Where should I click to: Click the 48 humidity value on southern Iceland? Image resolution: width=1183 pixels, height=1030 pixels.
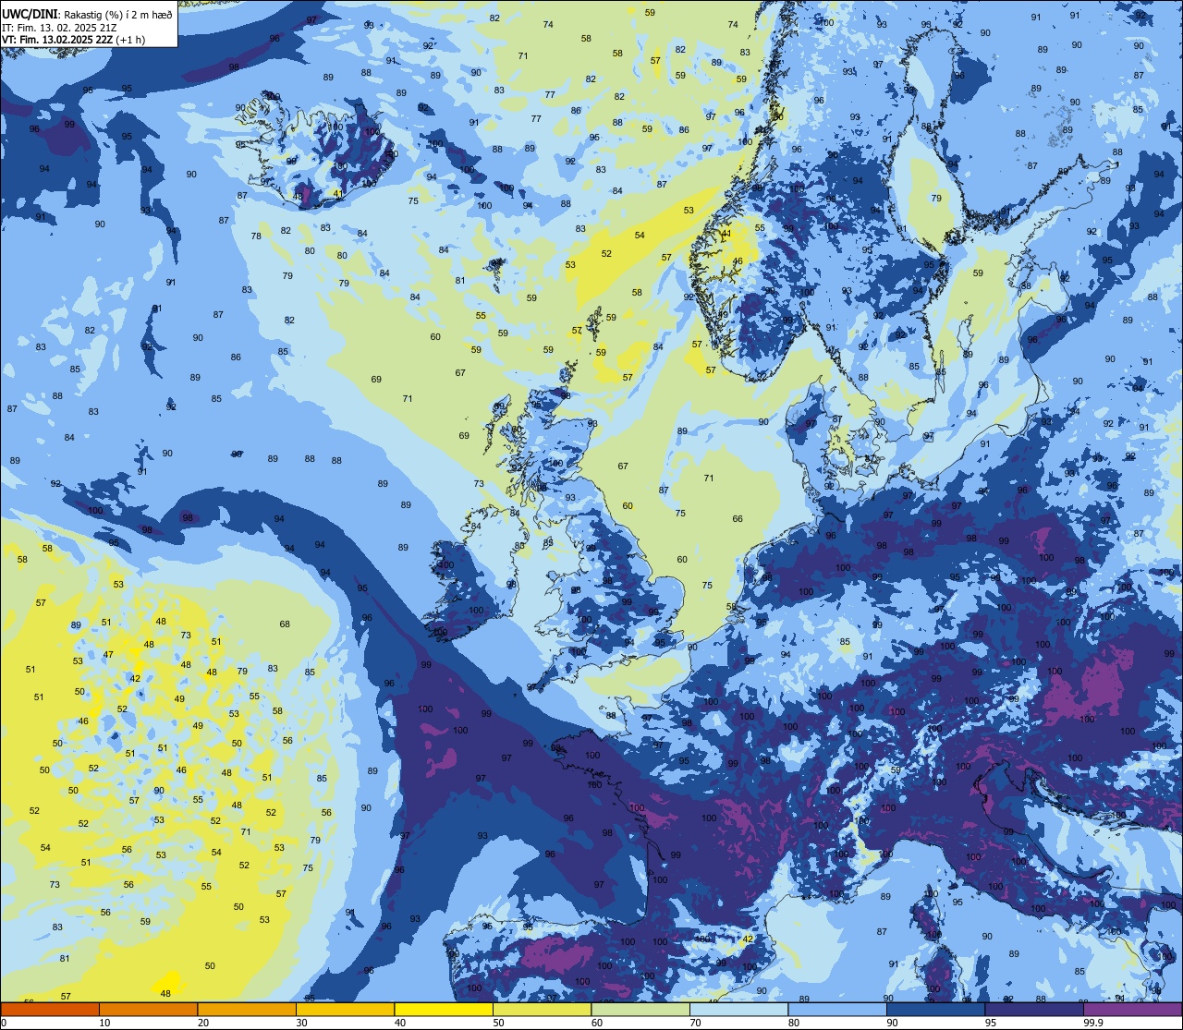(299, 196)
